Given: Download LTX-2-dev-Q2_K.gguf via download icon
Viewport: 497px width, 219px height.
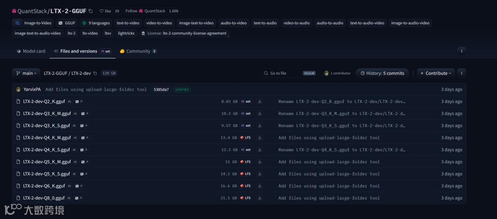Looking at the screenshot, I should point(260,101).
